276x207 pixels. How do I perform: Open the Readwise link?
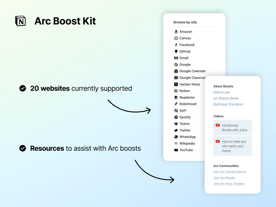pyautogui.click(x=187, y=97)
